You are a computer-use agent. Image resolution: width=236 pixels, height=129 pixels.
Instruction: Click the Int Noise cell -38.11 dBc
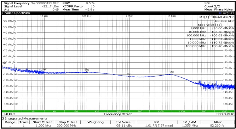point(123,125)
